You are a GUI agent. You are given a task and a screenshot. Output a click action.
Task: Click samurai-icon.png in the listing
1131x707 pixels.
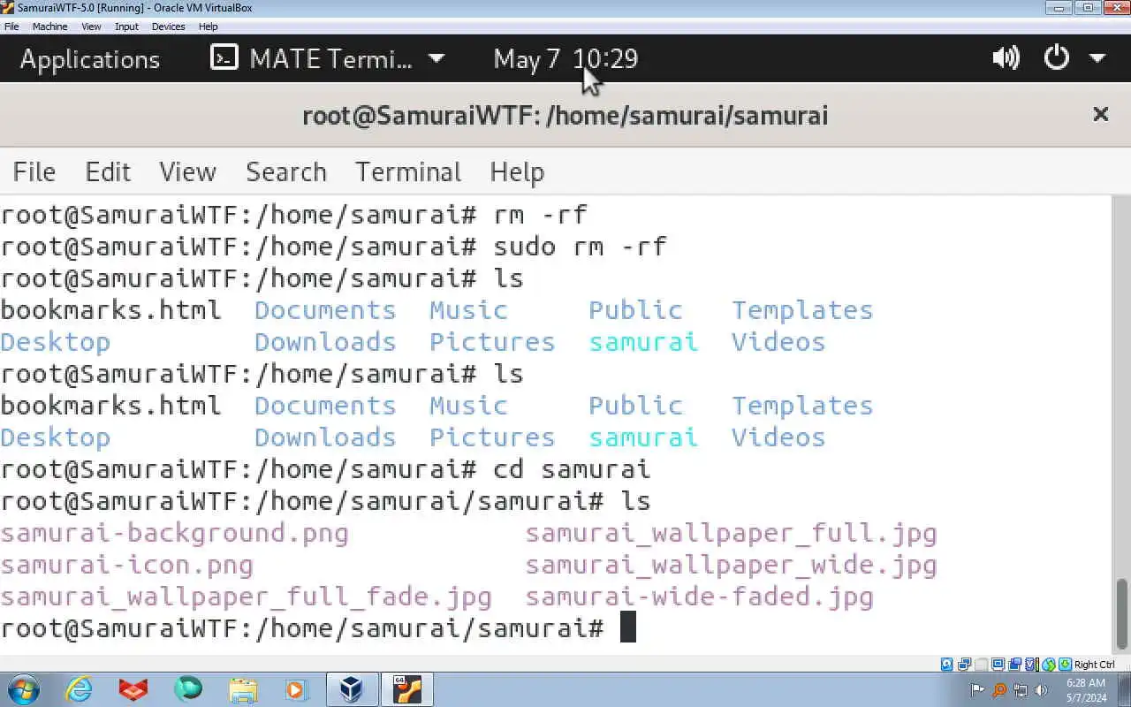pyautogui.click(x=126, y=565)
